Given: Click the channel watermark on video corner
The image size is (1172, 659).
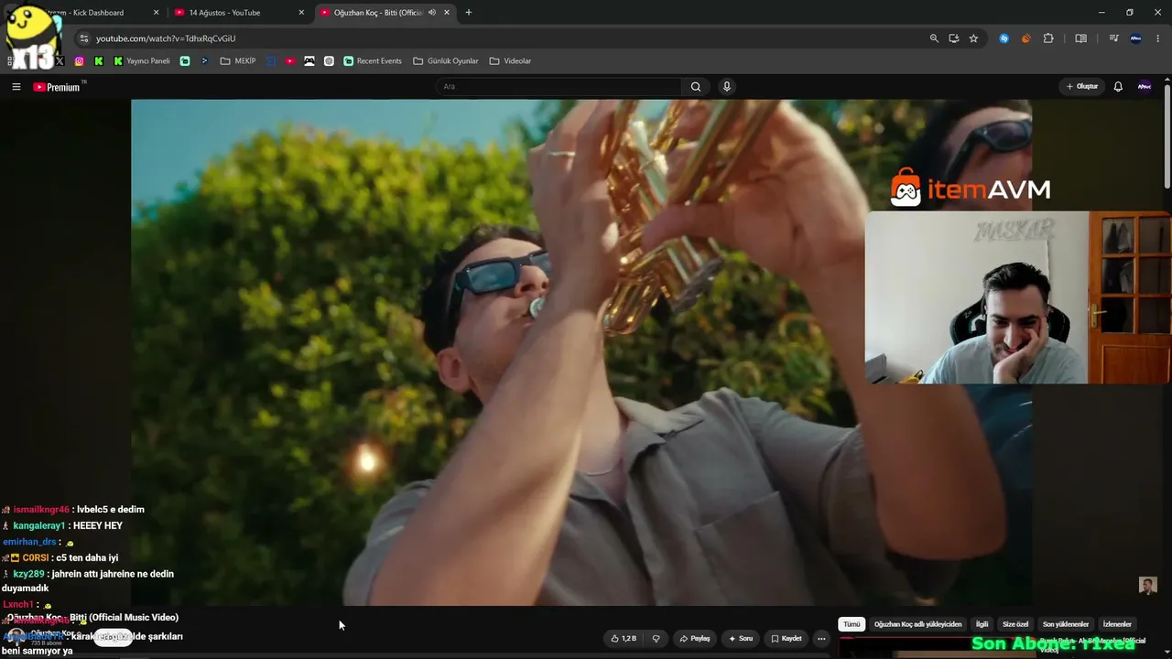Looking at the screenshot, I should coord(1148,586).
